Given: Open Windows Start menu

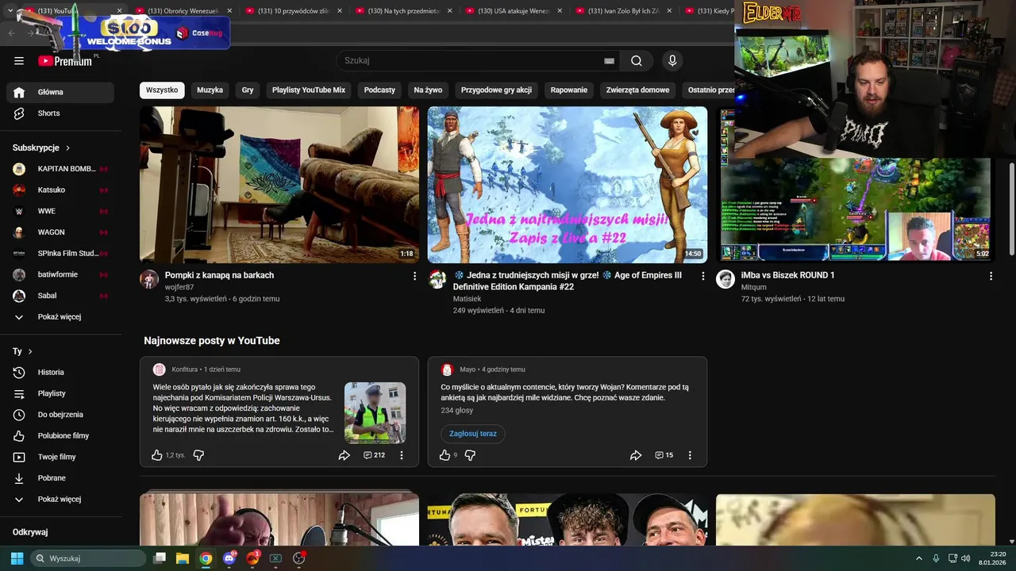Looking at the screenshot, I should coord(17,558).
